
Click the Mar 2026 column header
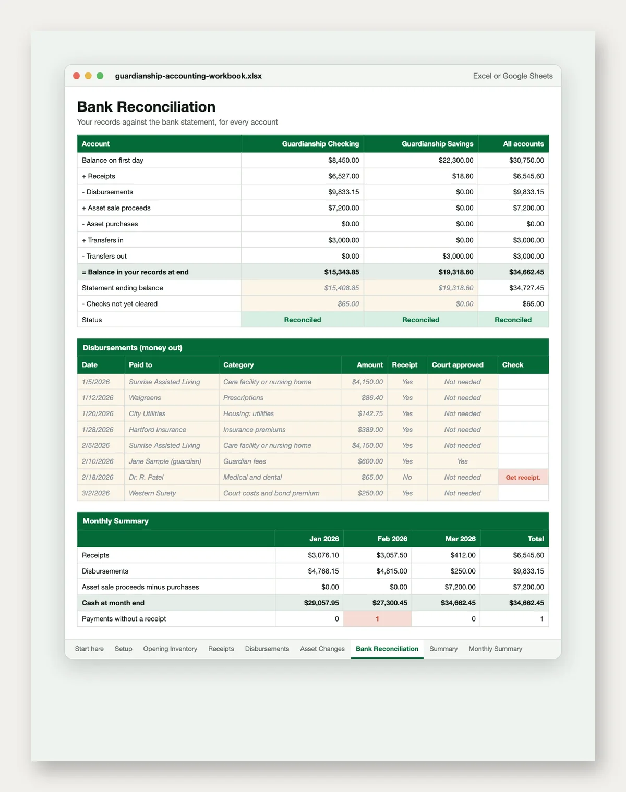tap(446, 539)
